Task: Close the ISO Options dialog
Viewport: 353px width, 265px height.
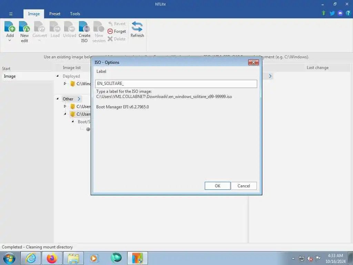Action: click(x=253, y=62)
